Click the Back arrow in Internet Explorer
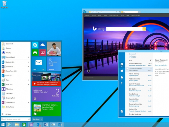The height and width of the screenshot is (127, 169). pyautogui.click(x=84, y=12)
